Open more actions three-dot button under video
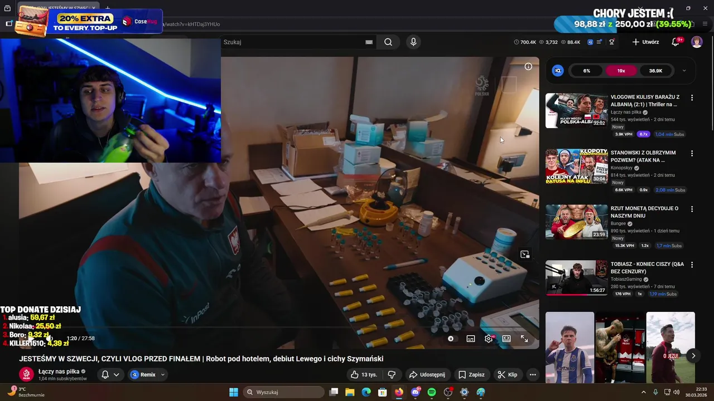Viewport: 714px width, 401px height. coord(533,375)
